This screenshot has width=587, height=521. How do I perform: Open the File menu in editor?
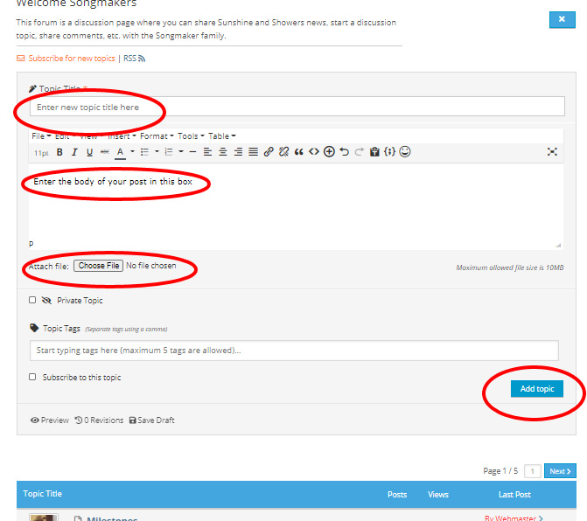point(39,136)
